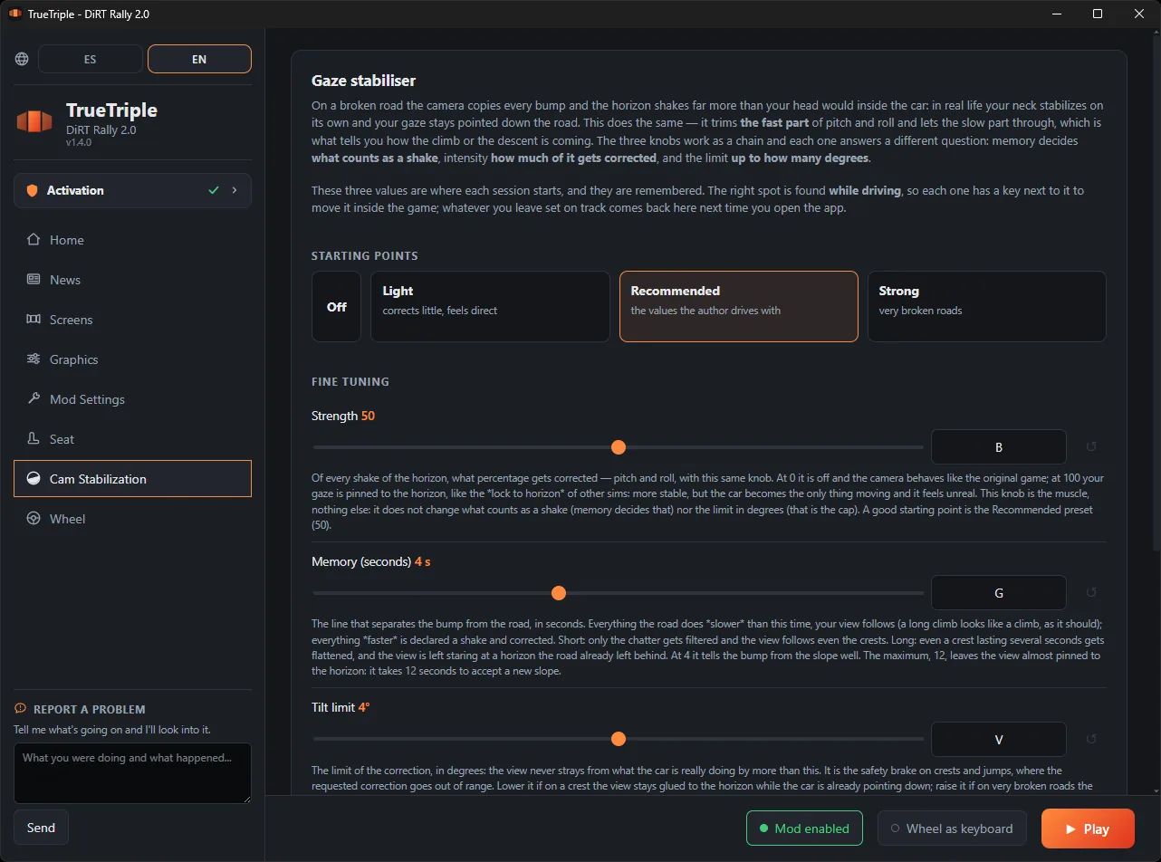Image resolution: width=1161 pixels, height=862 pixels.
Task: Click the globe language icon
Action: [22, 59]
